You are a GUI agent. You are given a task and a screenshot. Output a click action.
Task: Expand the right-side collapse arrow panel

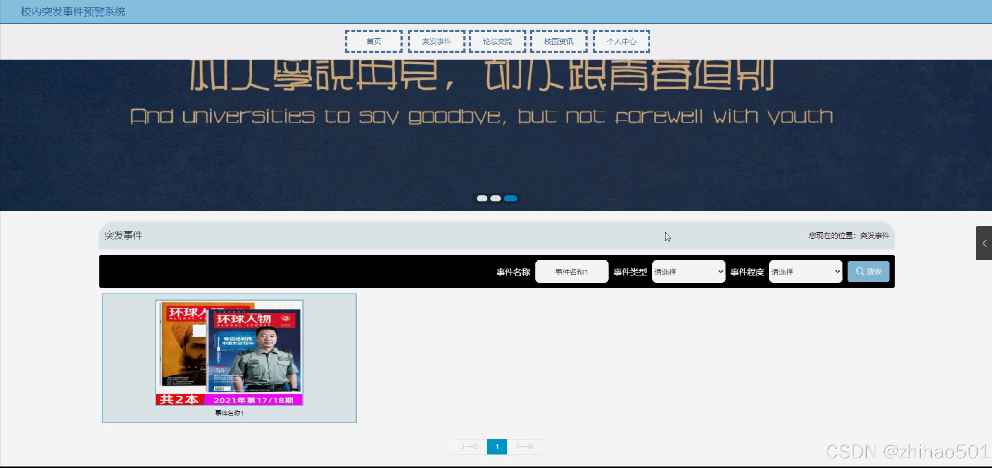pyautogui.click(x=984, y=243)
